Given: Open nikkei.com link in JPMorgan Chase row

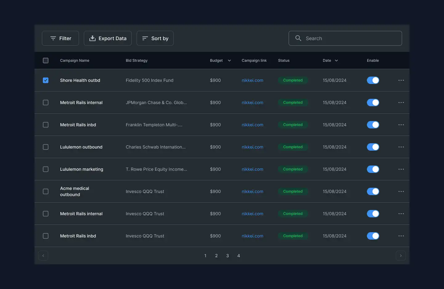Looking at the screenshot, I should [x=253, y=103].
